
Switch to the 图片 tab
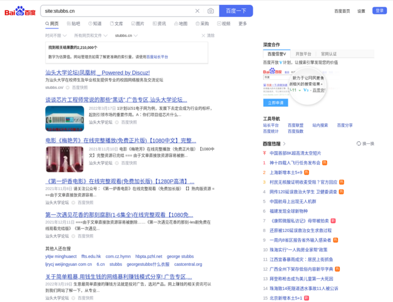138,24
